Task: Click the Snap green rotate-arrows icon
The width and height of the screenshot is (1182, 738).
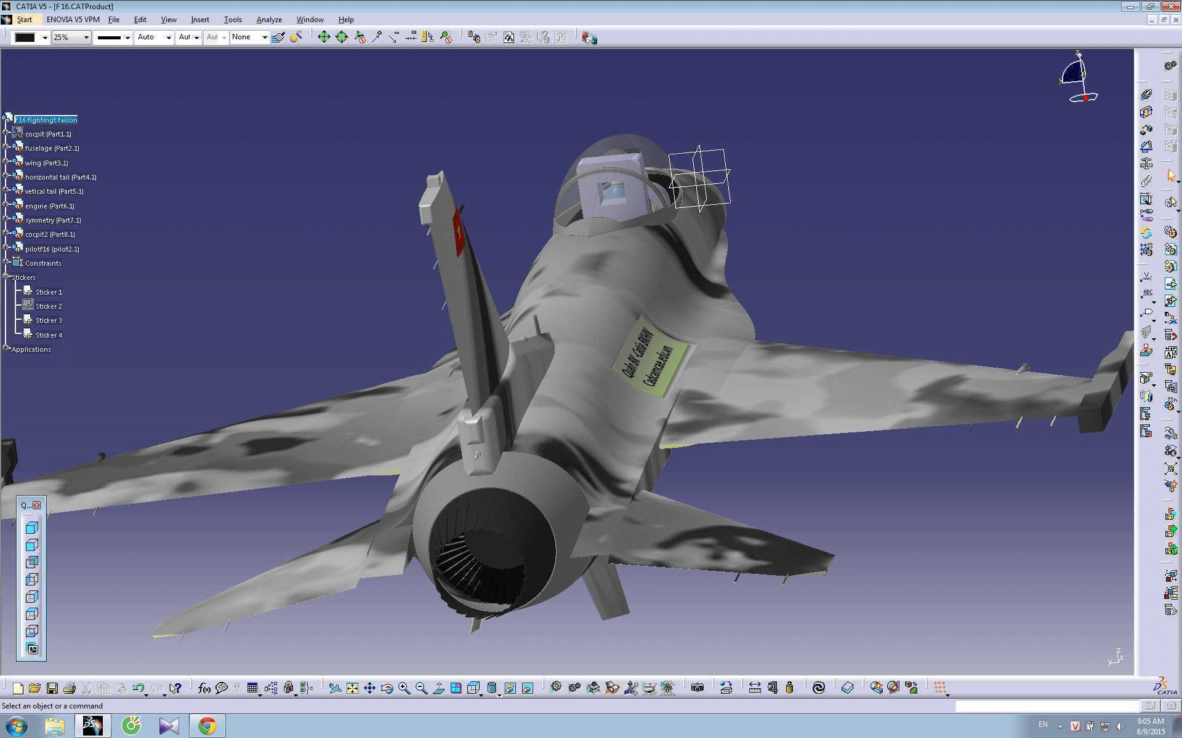Action: tap(342, 37)
